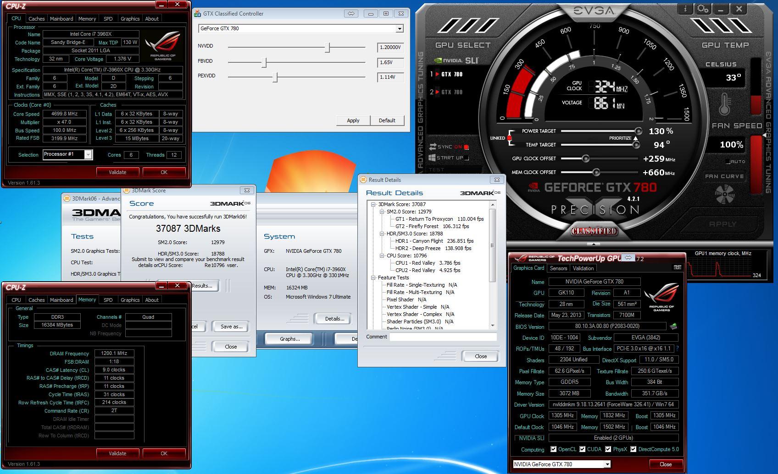Open Graphics tab in CPU-Z DRAM timings window

[x=130, y=300]
